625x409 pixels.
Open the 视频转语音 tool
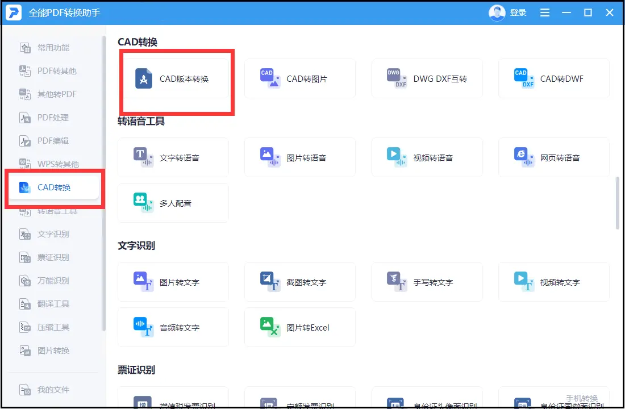pos(427,157)
